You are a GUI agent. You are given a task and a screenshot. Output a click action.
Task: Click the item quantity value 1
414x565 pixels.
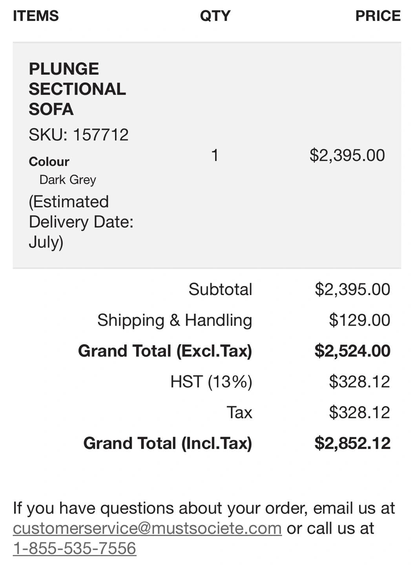click(x=215, y=155)
